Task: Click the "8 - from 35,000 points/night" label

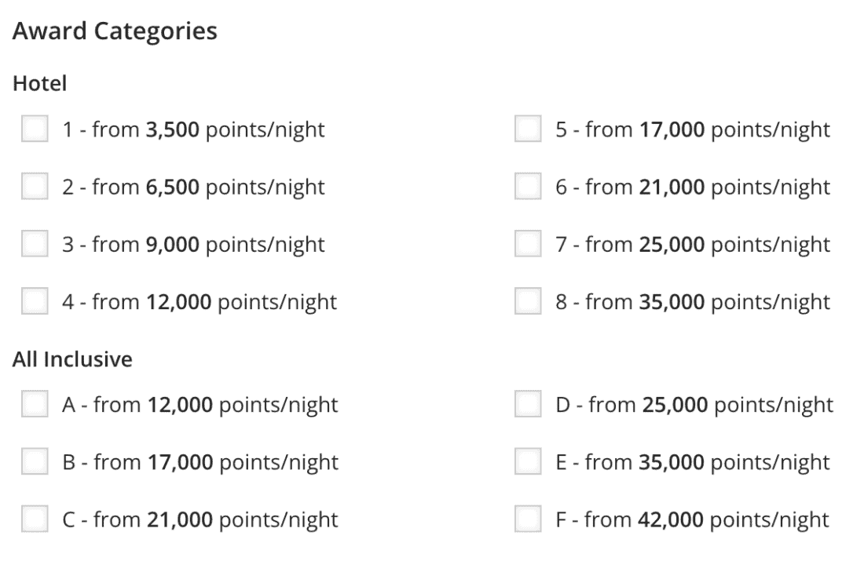Action: click(x=692, y=301)
